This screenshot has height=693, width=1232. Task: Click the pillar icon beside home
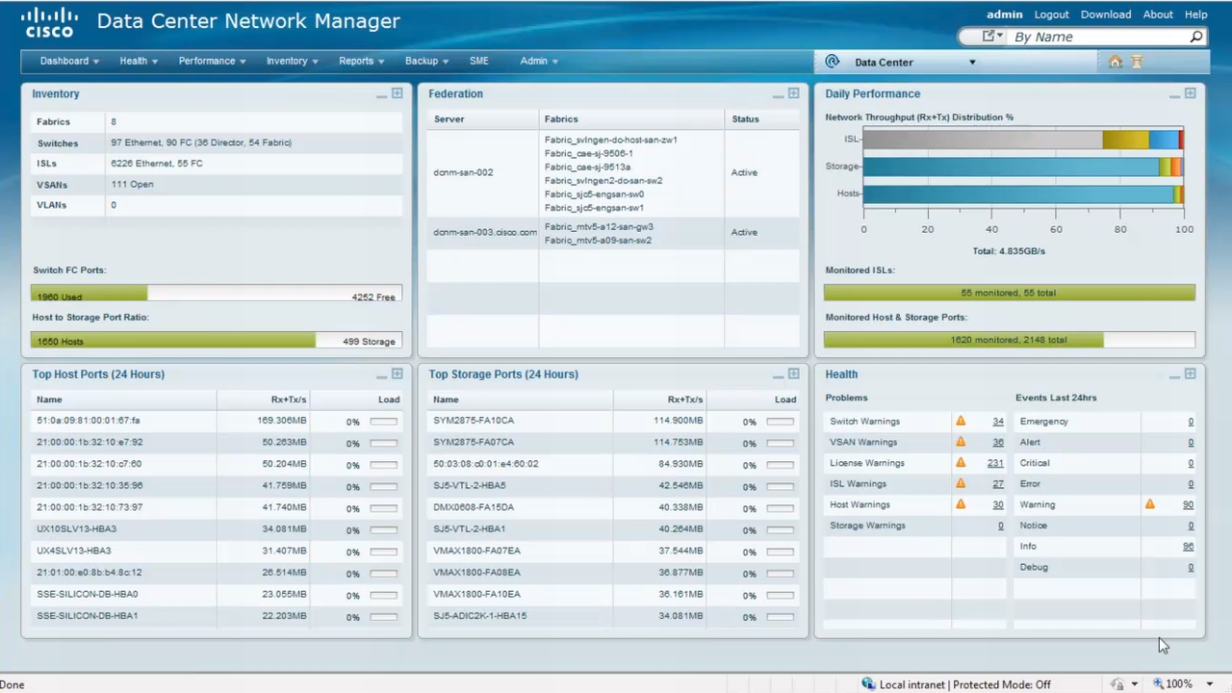(x=1137, y=62)
